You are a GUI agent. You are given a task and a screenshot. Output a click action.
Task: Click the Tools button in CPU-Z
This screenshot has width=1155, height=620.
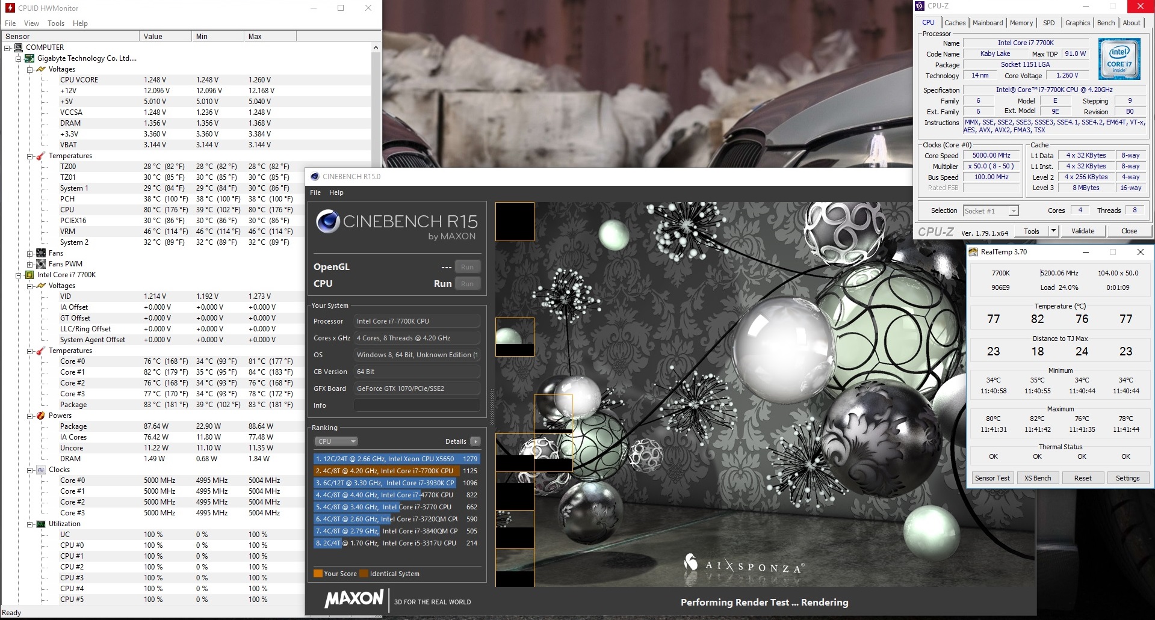coord(1032,231)
